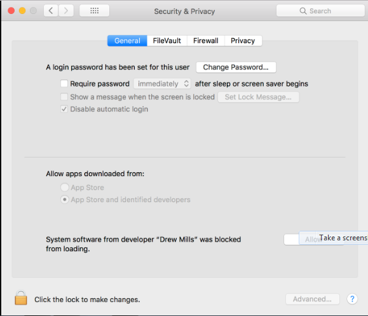Click the magnifying glass search icon
This screenshot has height=316, width=368.
coord(303,11)
